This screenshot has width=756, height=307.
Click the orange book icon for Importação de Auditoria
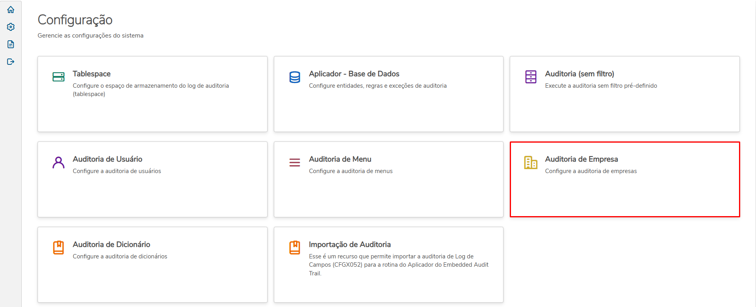[x=295, y=248]
